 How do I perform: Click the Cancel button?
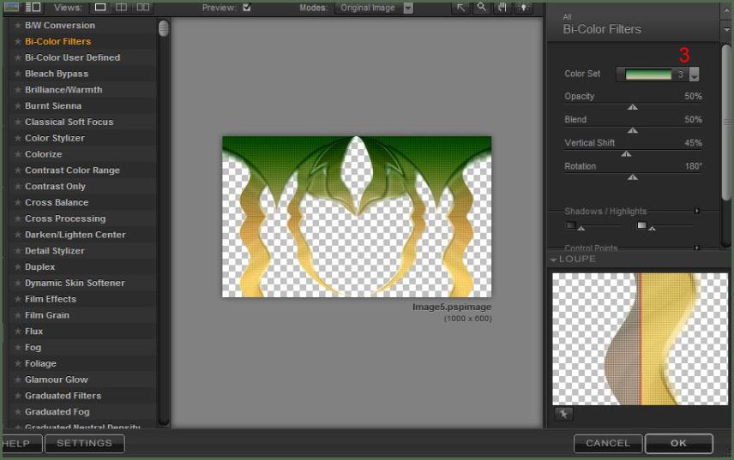608,443
